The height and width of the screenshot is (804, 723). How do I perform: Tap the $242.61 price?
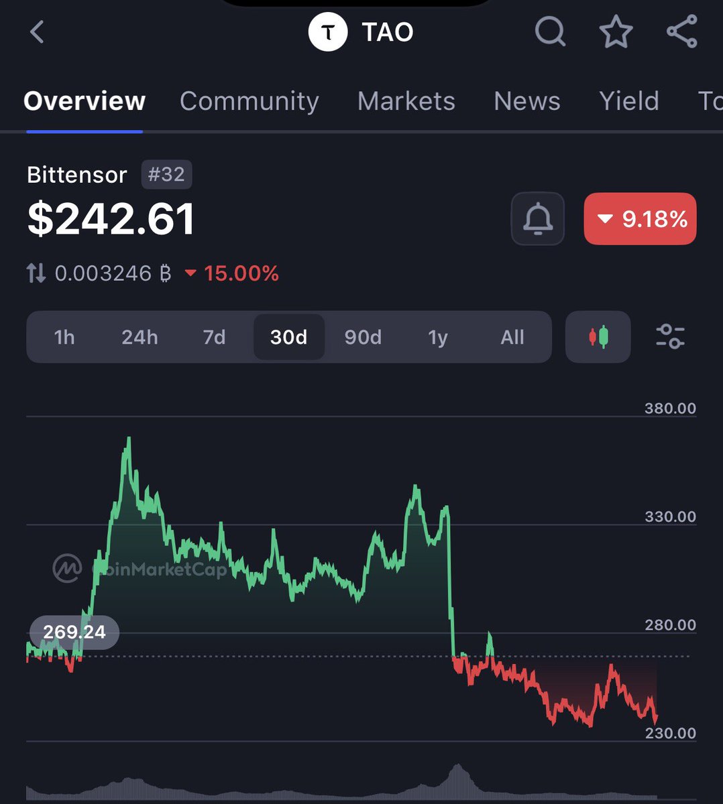(111, 219)
